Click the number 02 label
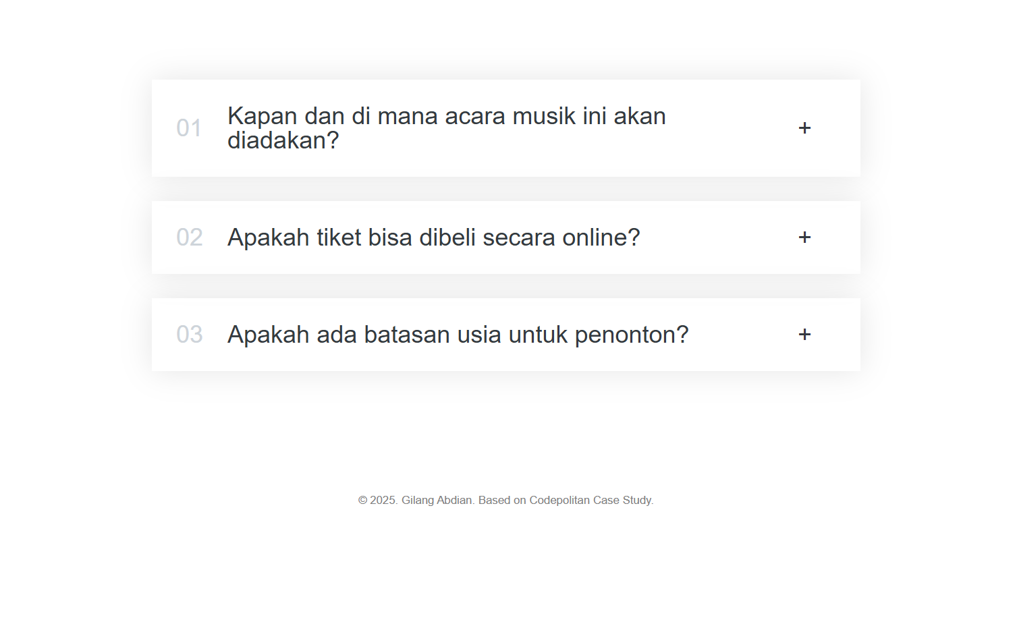This screenshot has width=1015, height=620. [x=189, y=237]
